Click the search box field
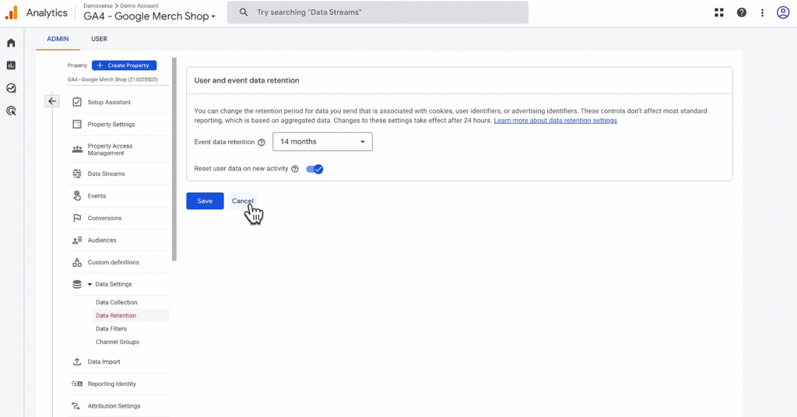 tap(377, 12)
